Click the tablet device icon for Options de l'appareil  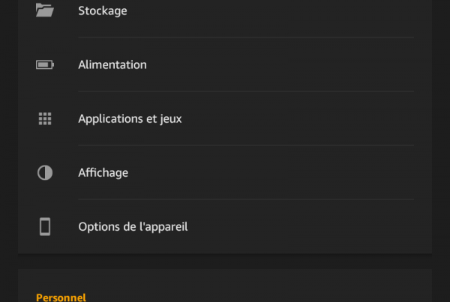coord(45,226)
